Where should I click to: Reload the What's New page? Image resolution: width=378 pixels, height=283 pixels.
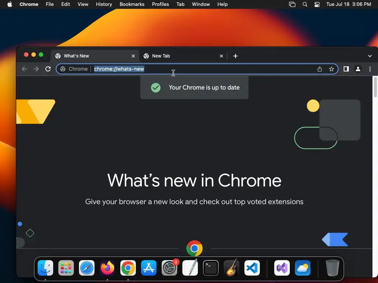[x=48, y=69]
